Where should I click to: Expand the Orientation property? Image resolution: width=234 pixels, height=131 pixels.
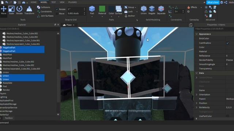coord(197,95)
